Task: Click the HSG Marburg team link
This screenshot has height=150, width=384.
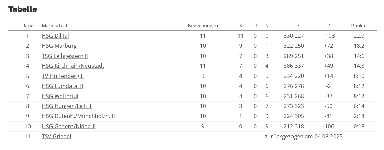Action: click(59, 46)
